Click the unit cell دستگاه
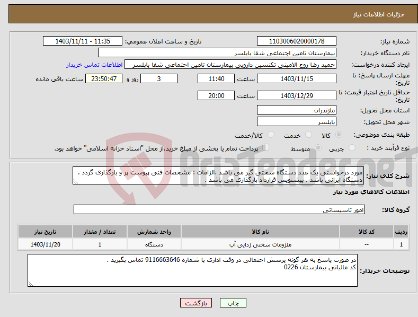Image resolution: width=418 pixels, height=317 pixels. 154,244
